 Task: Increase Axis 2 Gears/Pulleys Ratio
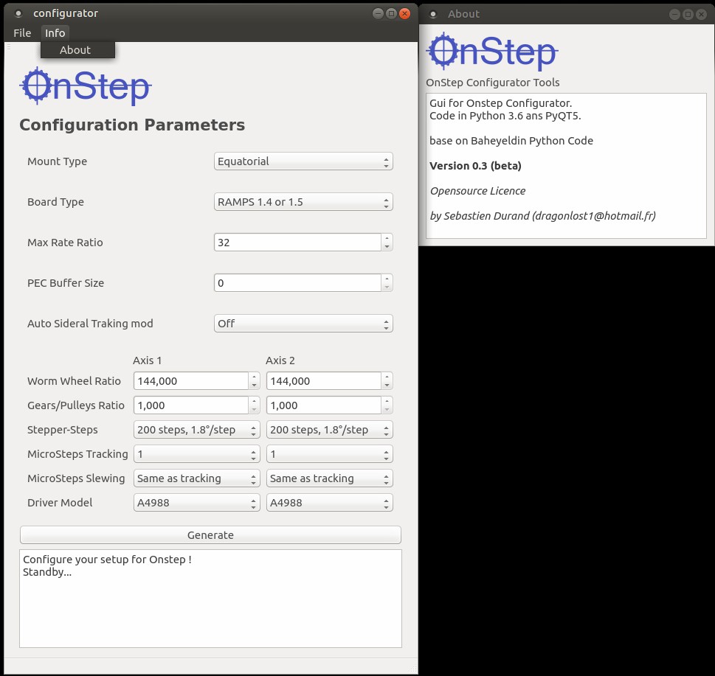pyautogui.click(x=387, y=401)
